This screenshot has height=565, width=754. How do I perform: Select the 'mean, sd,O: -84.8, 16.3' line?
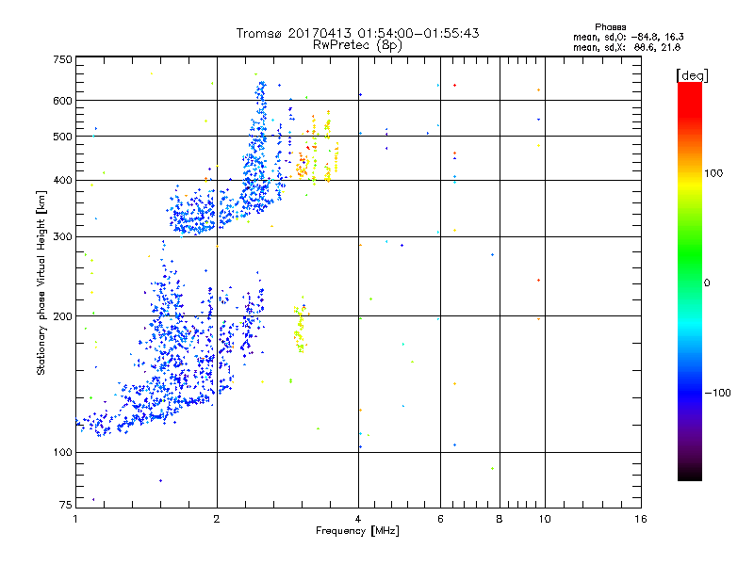pyautogui.click(x=629, y=37)
